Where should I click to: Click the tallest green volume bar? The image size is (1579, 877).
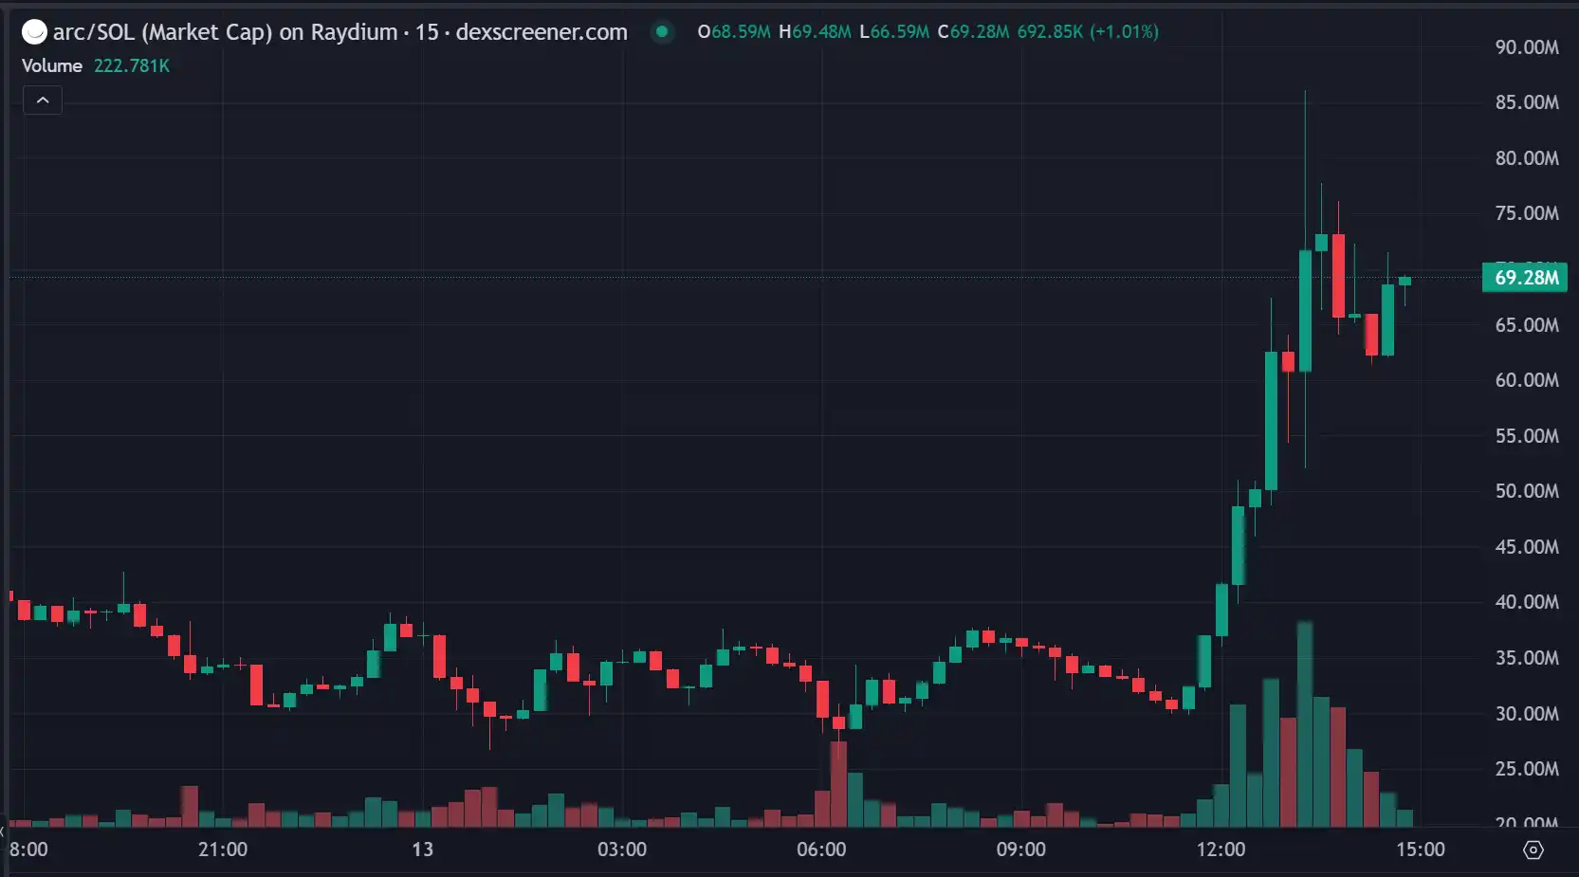pos(1305,725)
